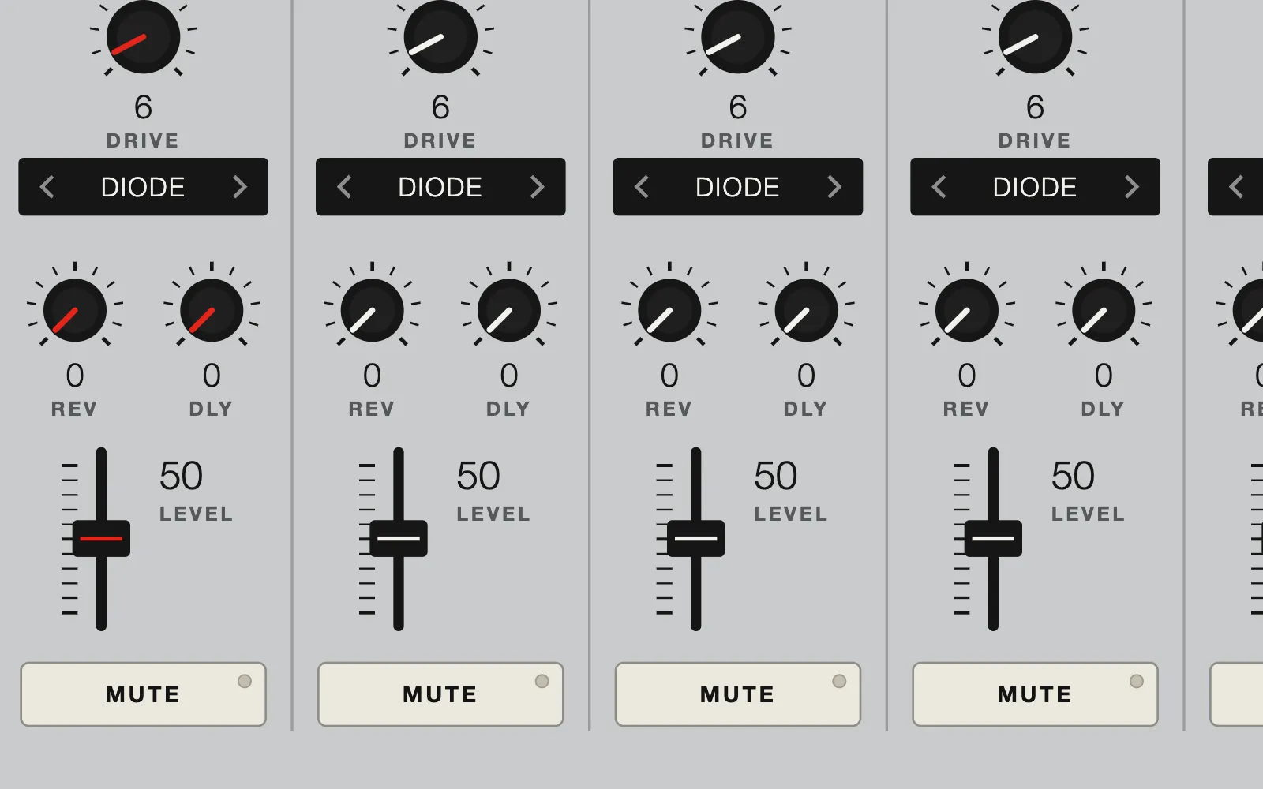The width and height of the screenshot is (1263, 789).
Task: Click the red DRIVE knob in first channel
Action: coord(143,36)
